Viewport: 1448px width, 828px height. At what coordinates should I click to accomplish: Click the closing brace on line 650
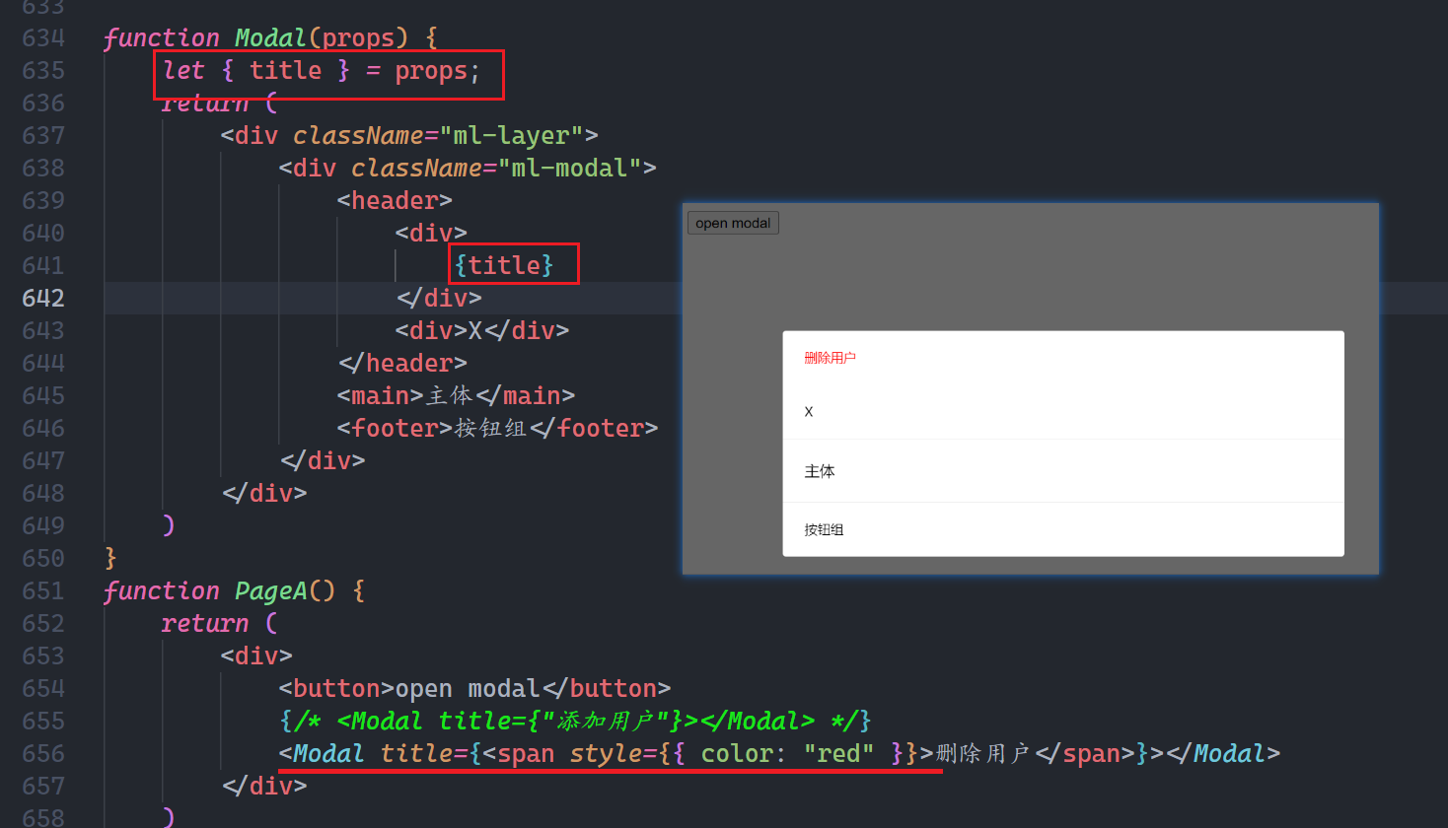[110, 558]
